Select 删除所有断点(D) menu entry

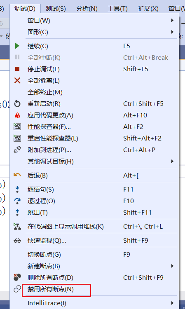tap(94, 278)
